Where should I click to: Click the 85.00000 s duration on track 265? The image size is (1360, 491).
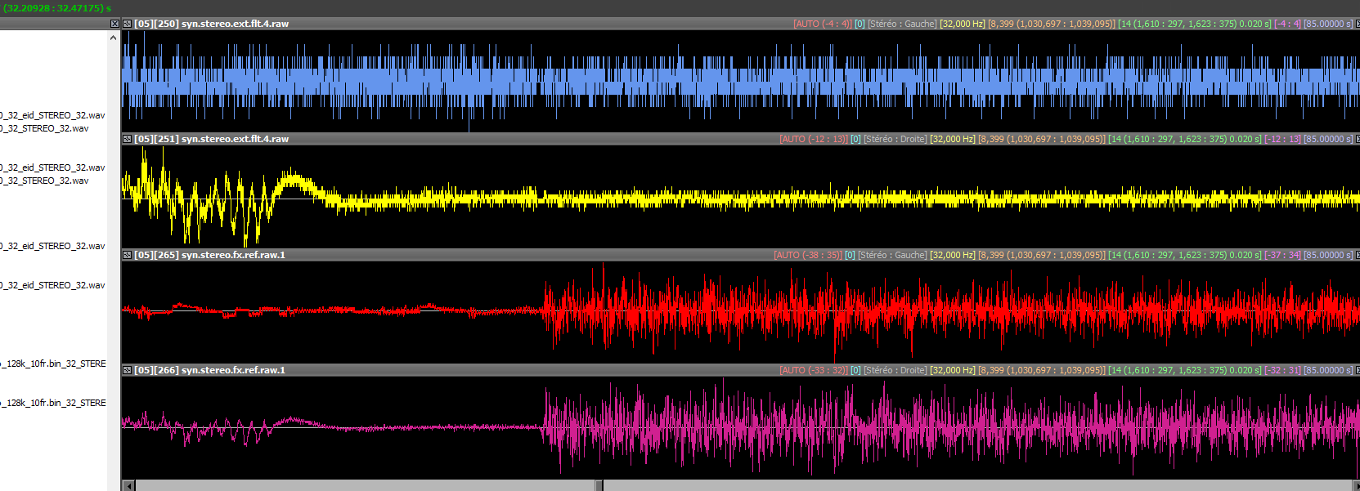click(x=1327, y=255)
